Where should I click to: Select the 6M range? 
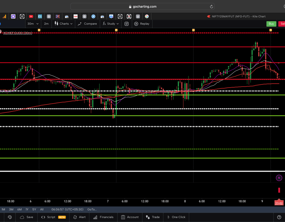click(x=19, y=209)
